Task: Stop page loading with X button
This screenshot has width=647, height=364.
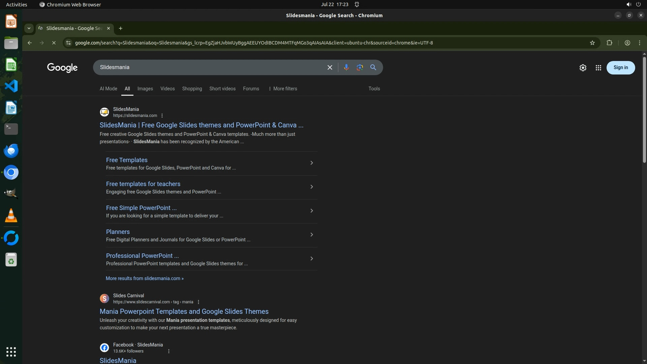Action: 54,43
